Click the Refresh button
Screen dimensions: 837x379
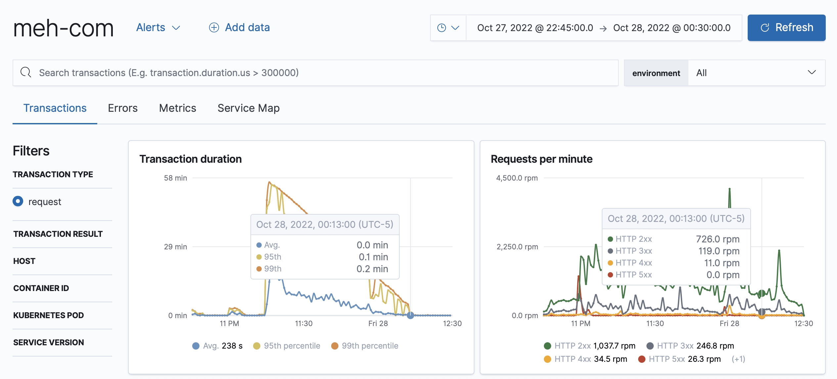(x=786, y=28)
